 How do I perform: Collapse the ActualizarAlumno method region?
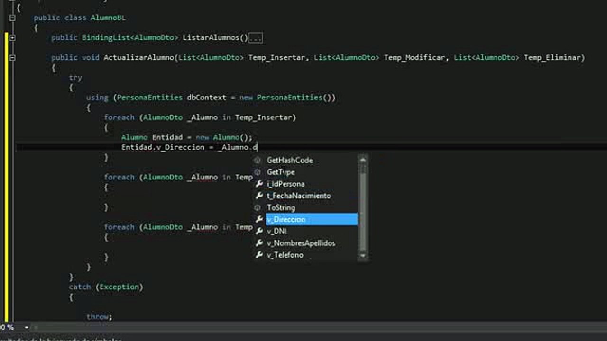coord(12,57)
